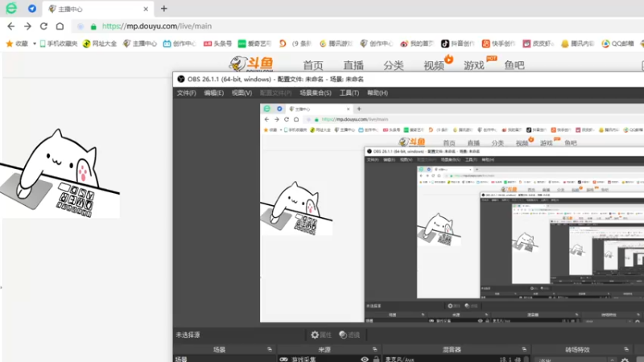
Task: Select the 场景 scene list item
Action: (x=225, y=359)
